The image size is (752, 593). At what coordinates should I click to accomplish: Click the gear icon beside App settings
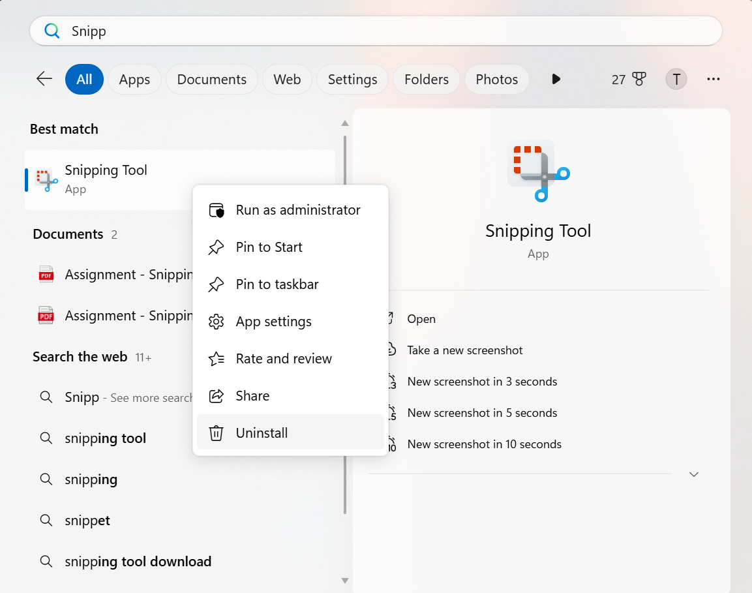pyautogui.click(x=217, y=322)
